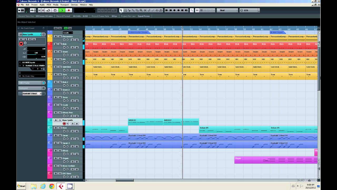Disable record enable on Bass Synth track

(x=64, y=123)
